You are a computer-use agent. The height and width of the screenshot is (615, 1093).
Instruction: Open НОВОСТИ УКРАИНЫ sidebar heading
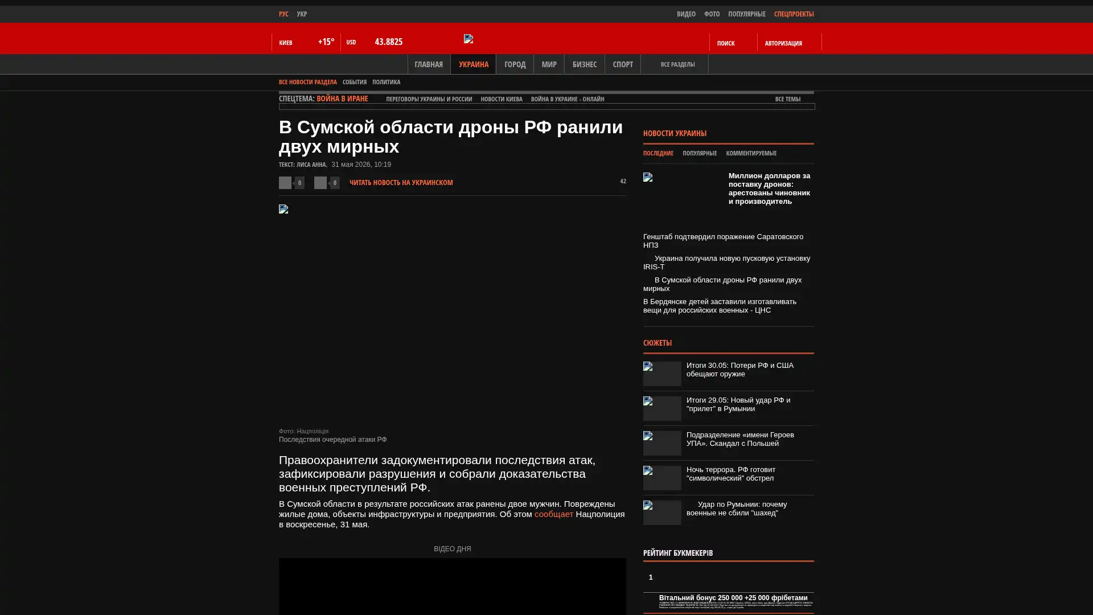[675, 133]
